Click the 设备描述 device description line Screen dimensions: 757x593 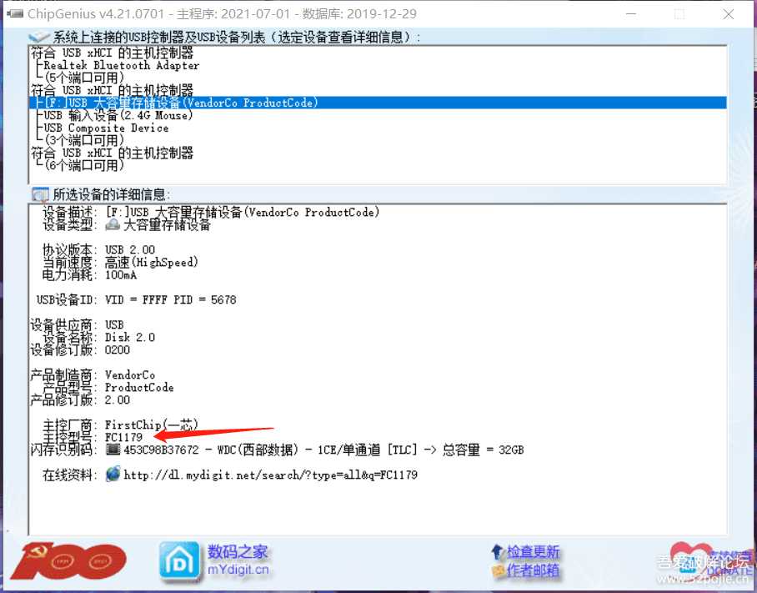[x=210, y=212]
